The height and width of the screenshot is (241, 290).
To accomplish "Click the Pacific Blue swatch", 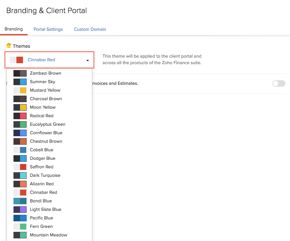I will point(20,218).
